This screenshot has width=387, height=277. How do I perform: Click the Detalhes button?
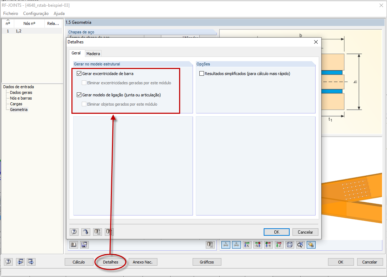point(111,262)
